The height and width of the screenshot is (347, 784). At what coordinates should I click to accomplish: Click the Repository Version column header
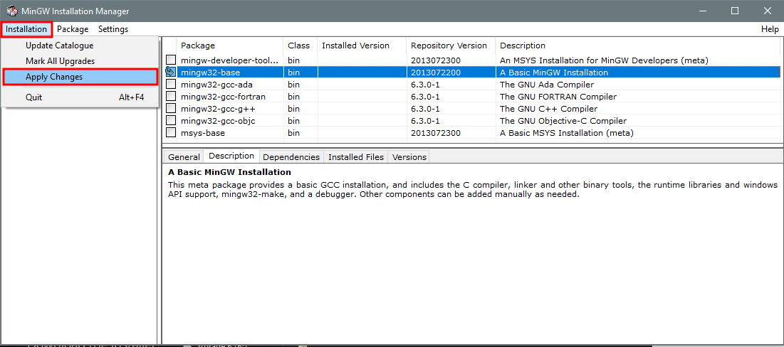pos(451,46)
